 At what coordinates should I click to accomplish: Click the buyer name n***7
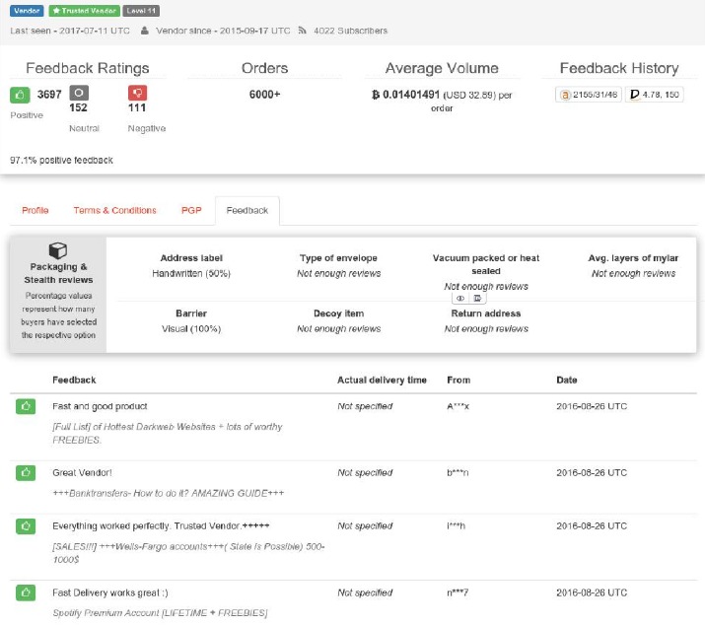coord(458,592)
